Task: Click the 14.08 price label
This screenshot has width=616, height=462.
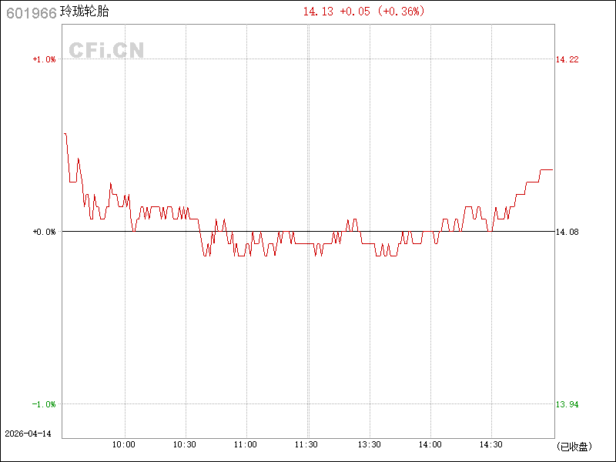Action: point(567,232)
